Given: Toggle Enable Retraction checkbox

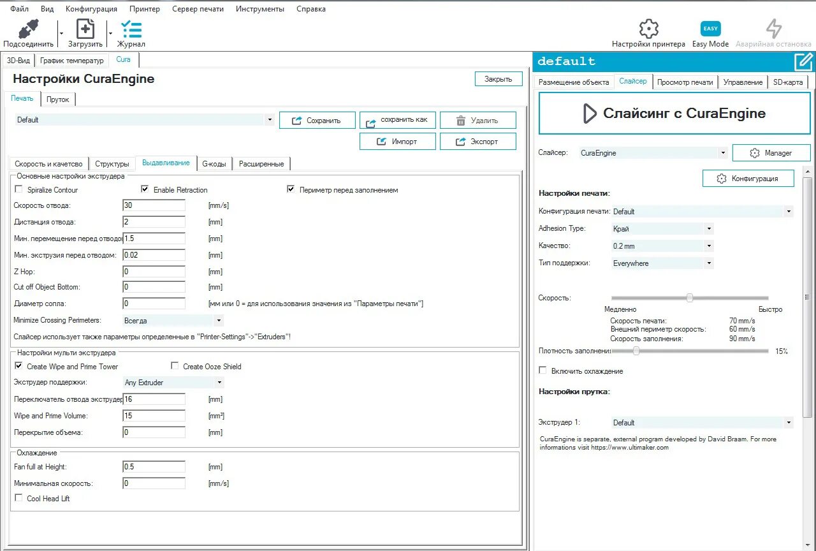Looking at the screenshot, I should click(x=145, y=189).
